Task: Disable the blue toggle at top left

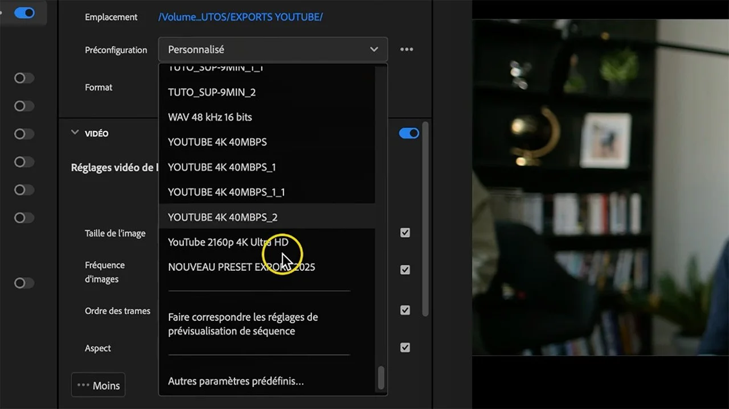Action: click(24, 13)
